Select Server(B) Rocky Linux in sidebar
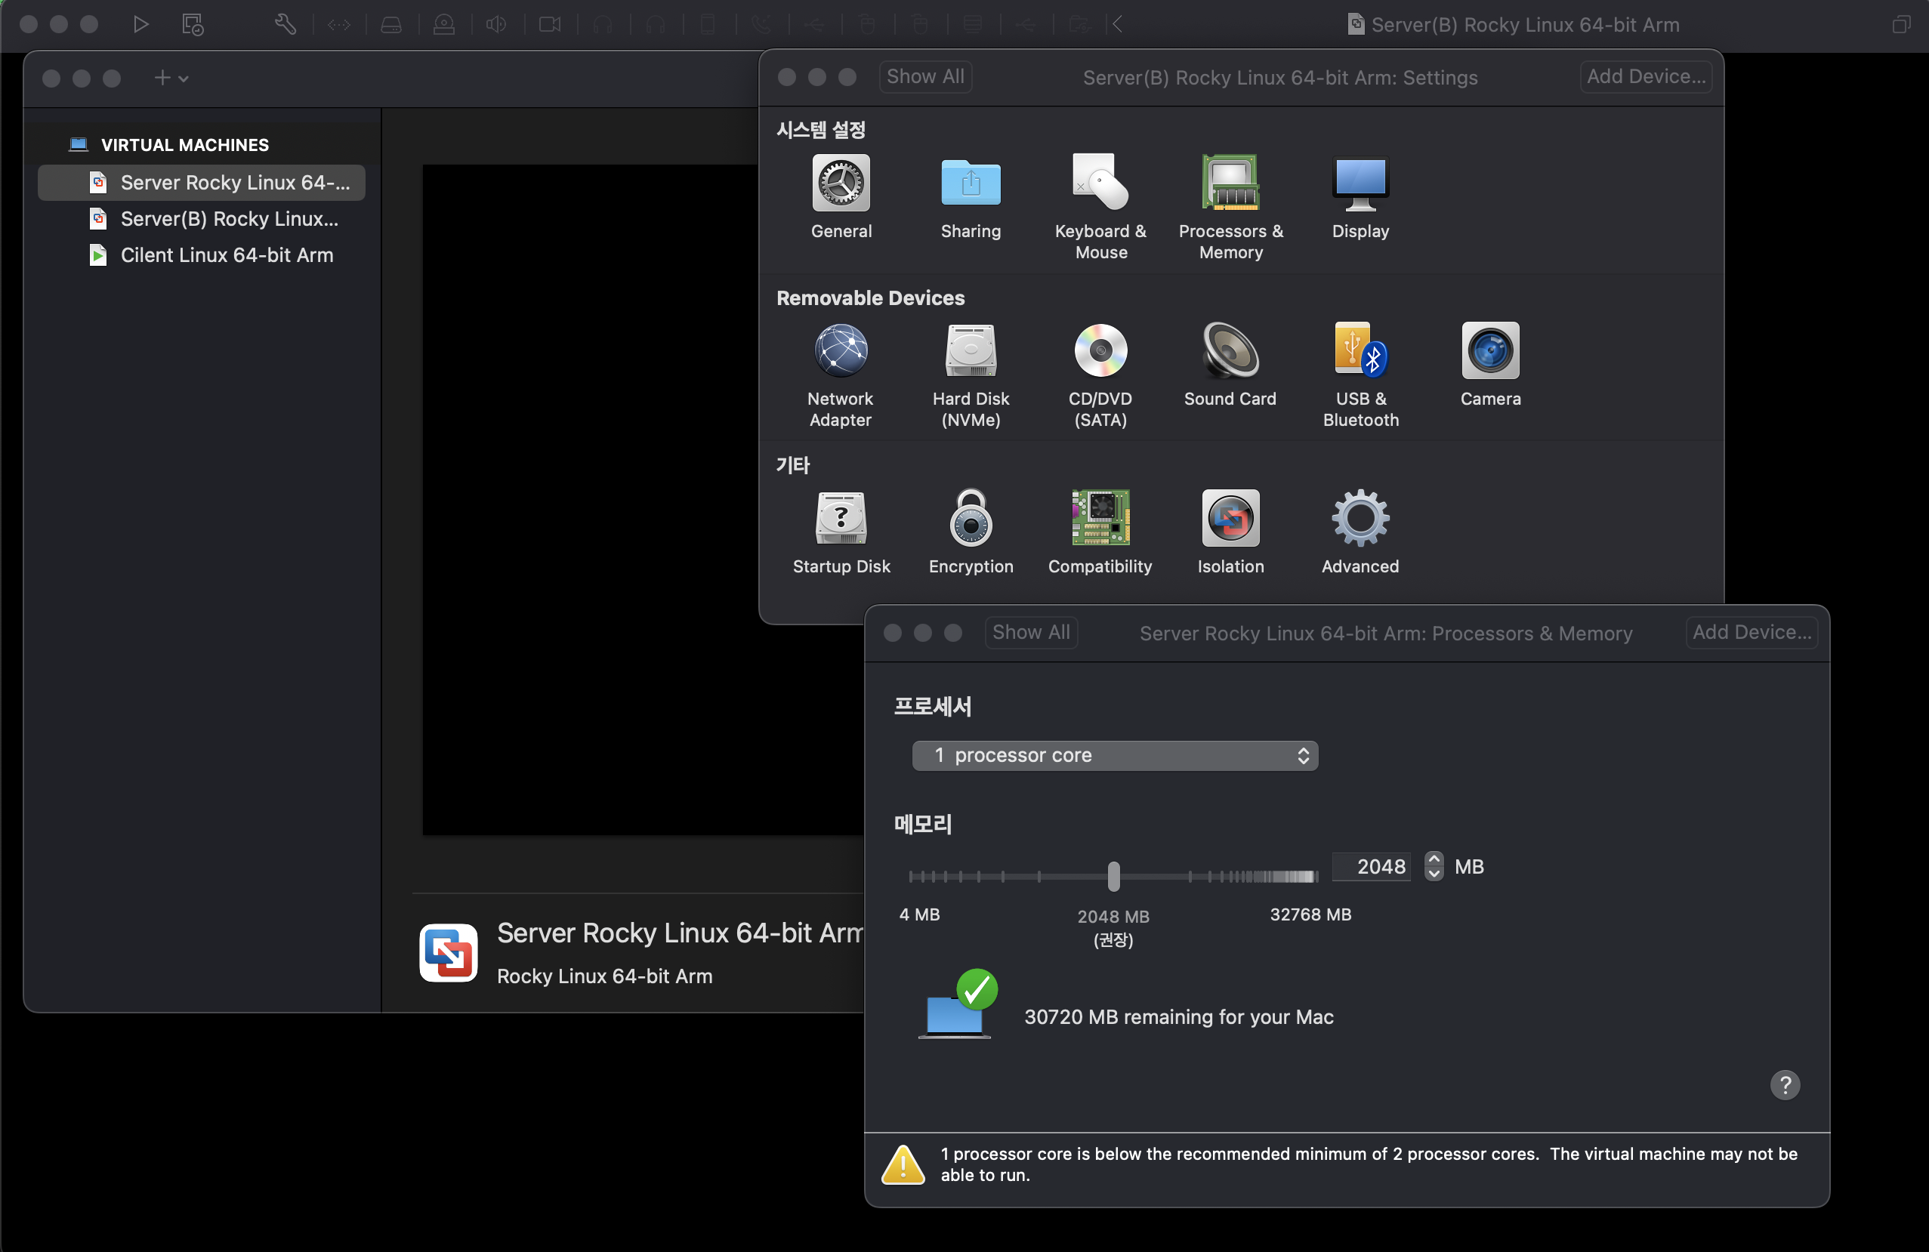This screenshot has height=1252, width=1929. pyautogui.click(x=229, y=219)
